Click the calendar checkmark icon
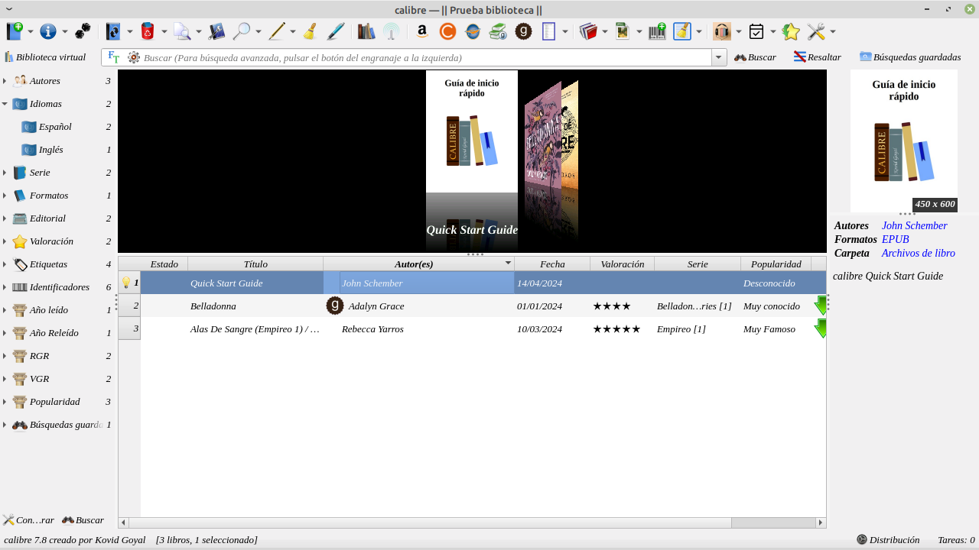This screenshot has height=550, width=979. click(756, 31)
